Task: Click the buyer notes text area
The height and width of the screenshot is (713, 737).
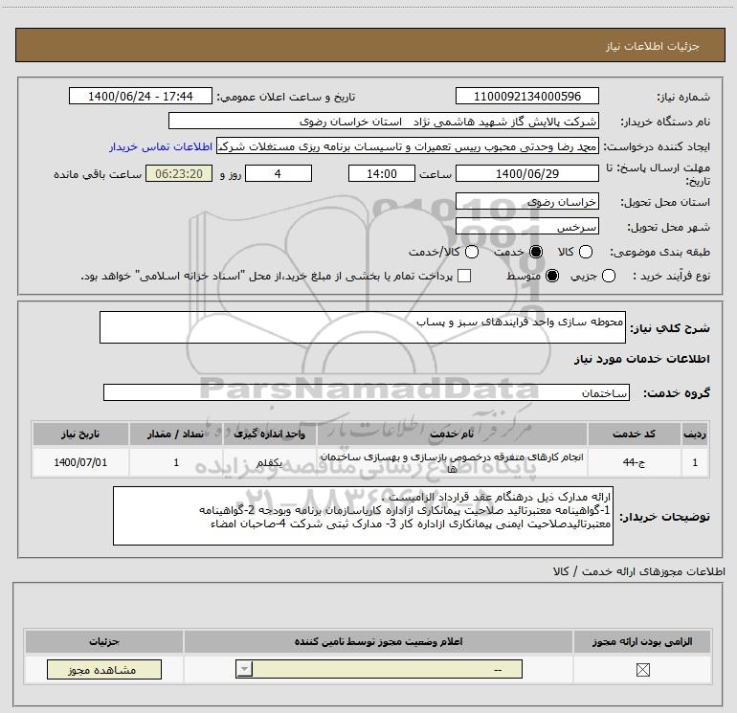Action: coord(363,516)
